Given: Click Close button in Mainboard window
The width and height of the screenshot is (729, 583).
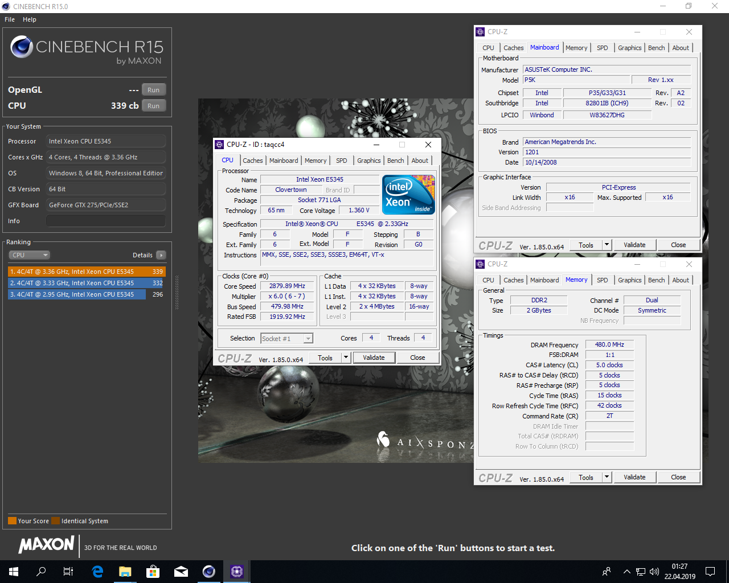Looking at the screenshot, I should pyautogui.click(x=678, y=245).
